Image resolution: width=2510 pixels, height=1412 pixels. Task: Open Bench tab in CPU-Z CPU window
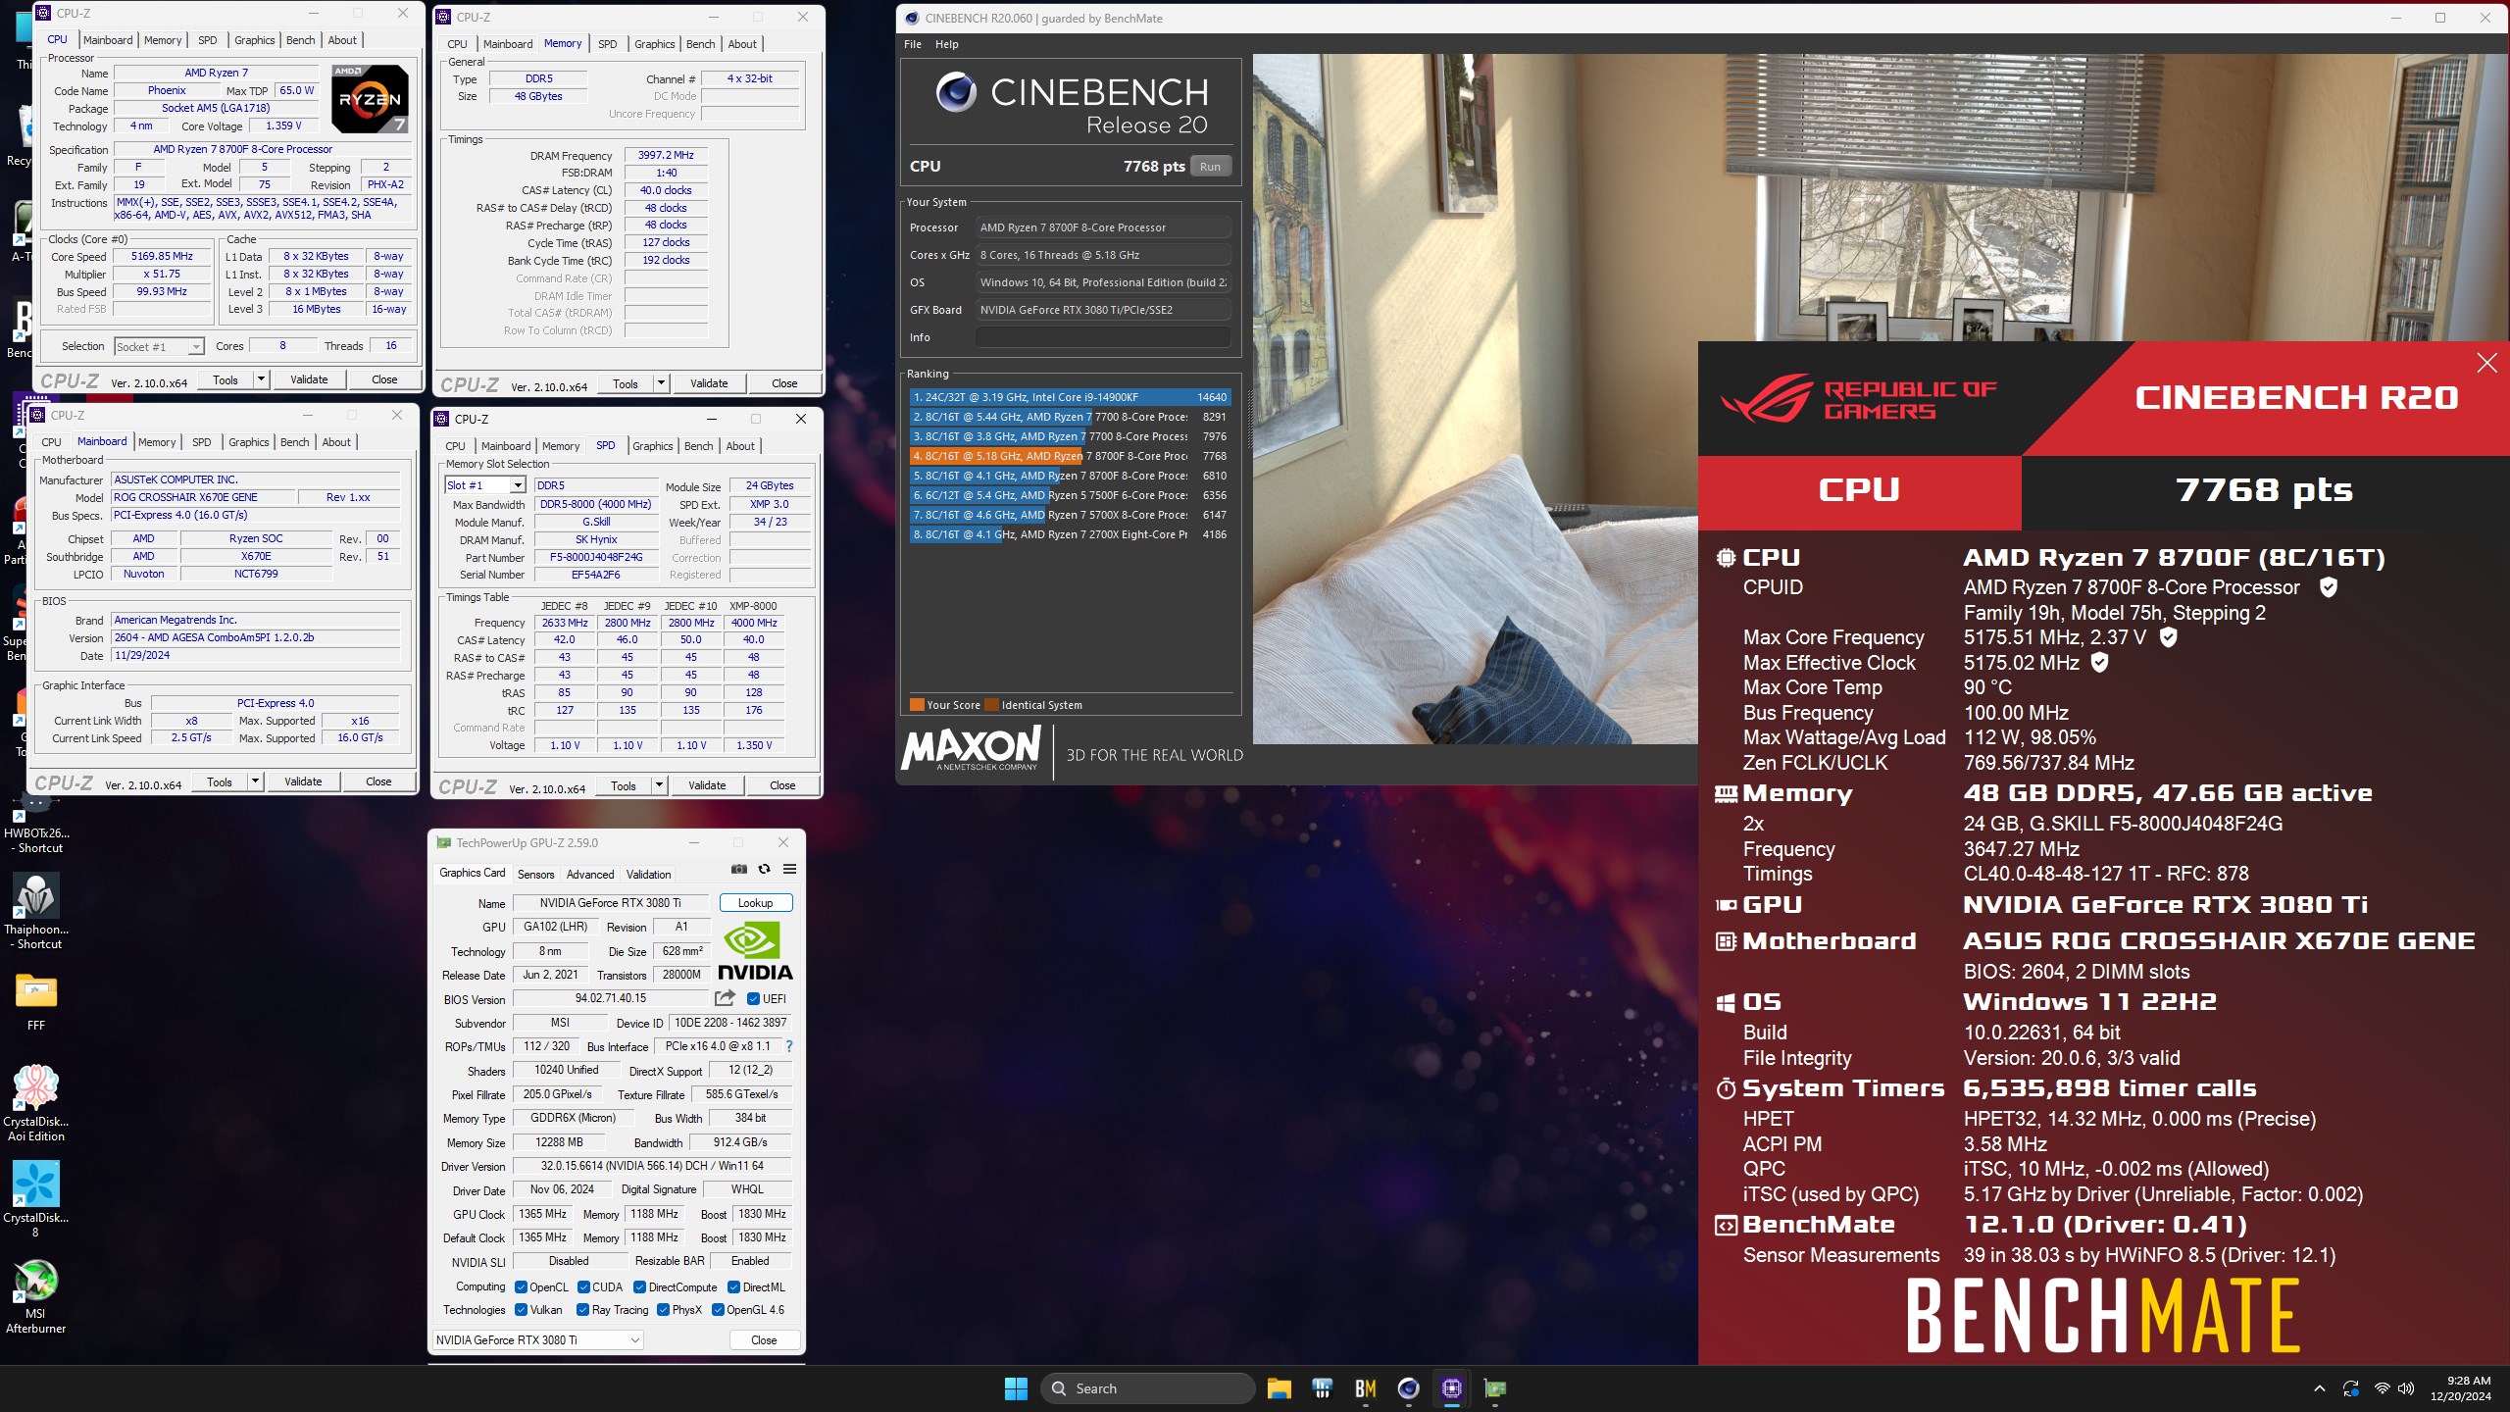pyautogui.click(x=301, y=40)
